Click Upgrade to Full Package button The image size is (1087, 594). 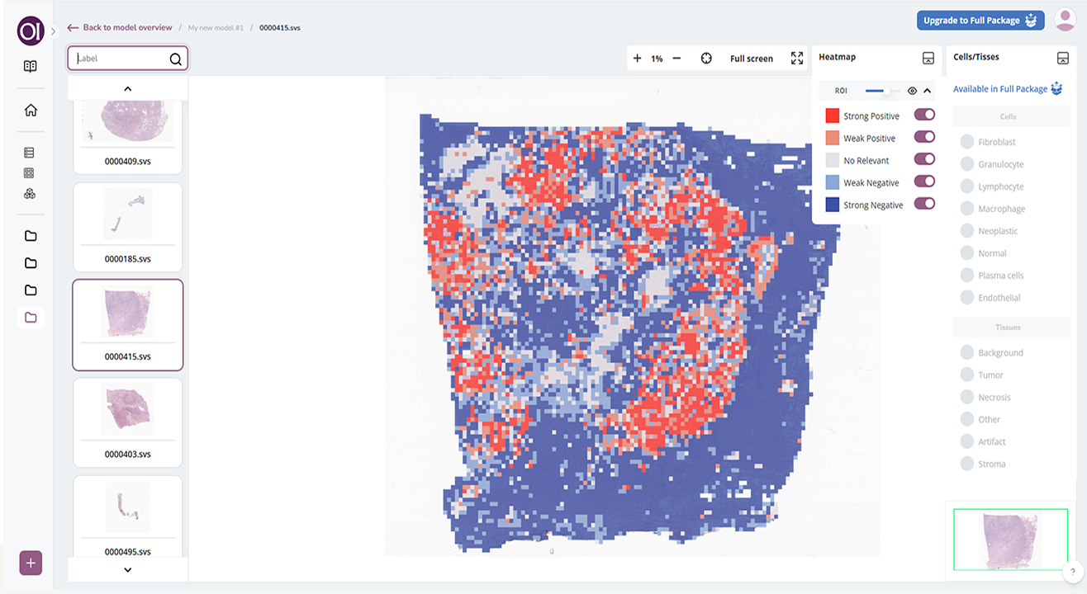point(980,21)
